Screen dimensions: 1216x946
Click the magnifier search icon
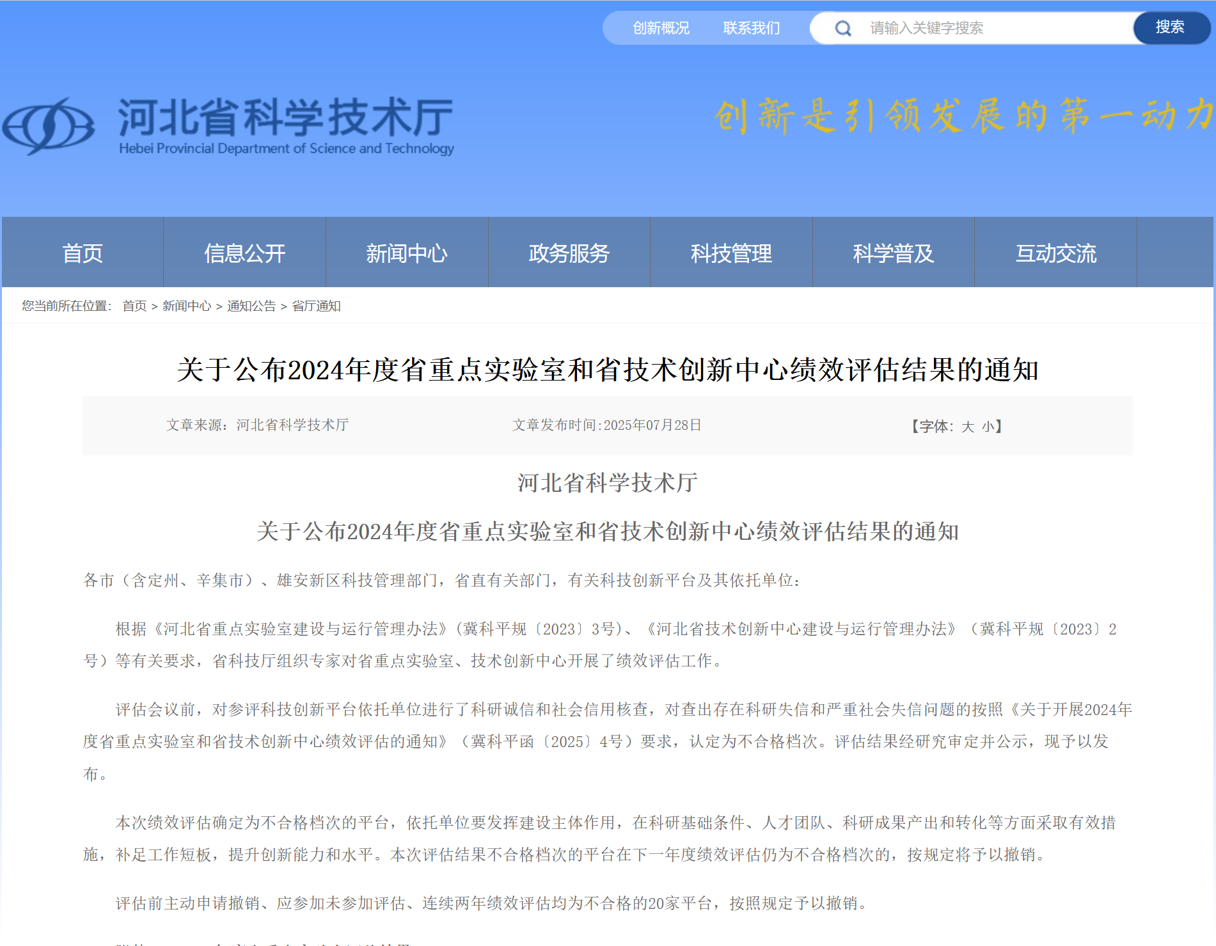click(843, 28)
